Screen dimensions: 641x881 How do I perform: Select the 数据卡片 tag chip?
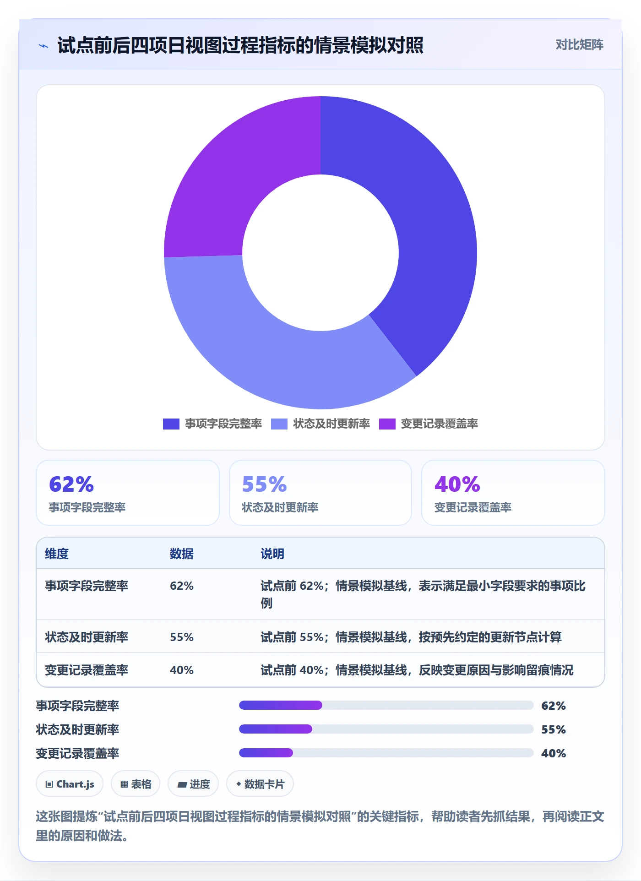[x=260, y=784]
